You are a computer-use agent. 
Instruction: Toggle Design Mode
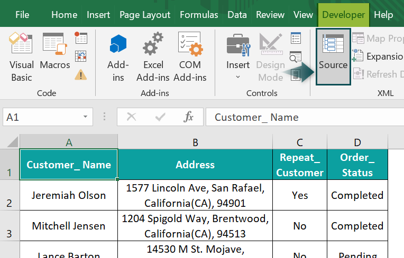271,56
